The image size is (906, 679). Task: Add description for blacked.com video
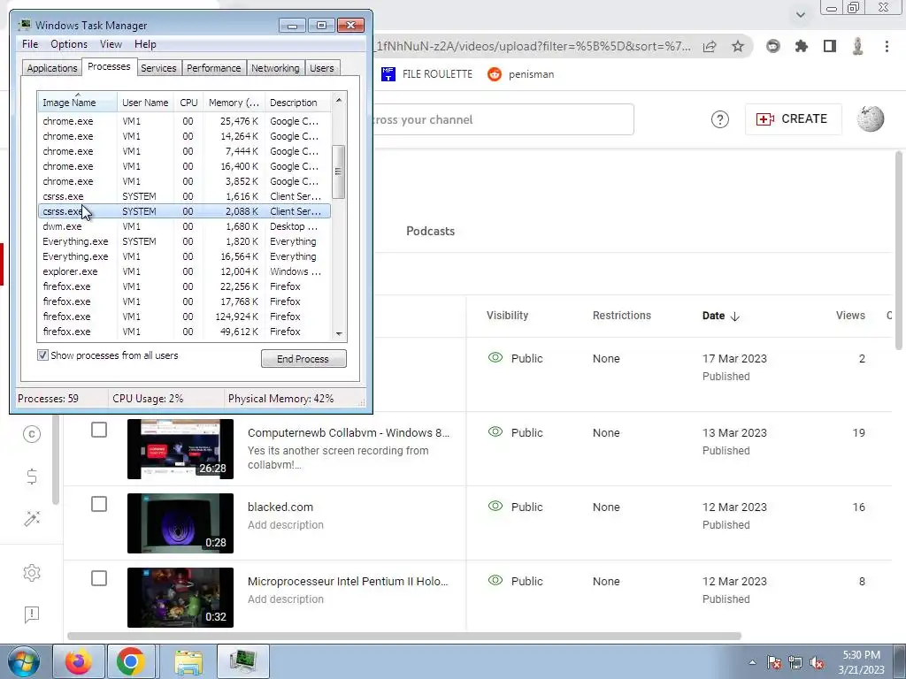(286, 525)
